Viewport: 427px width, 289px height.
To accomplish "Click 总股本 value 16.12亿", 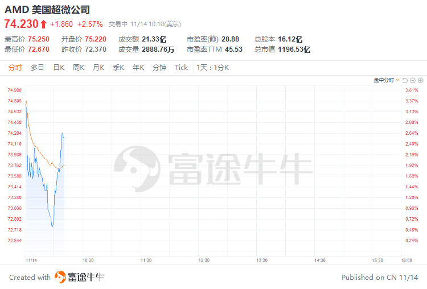I will (290, 39).
